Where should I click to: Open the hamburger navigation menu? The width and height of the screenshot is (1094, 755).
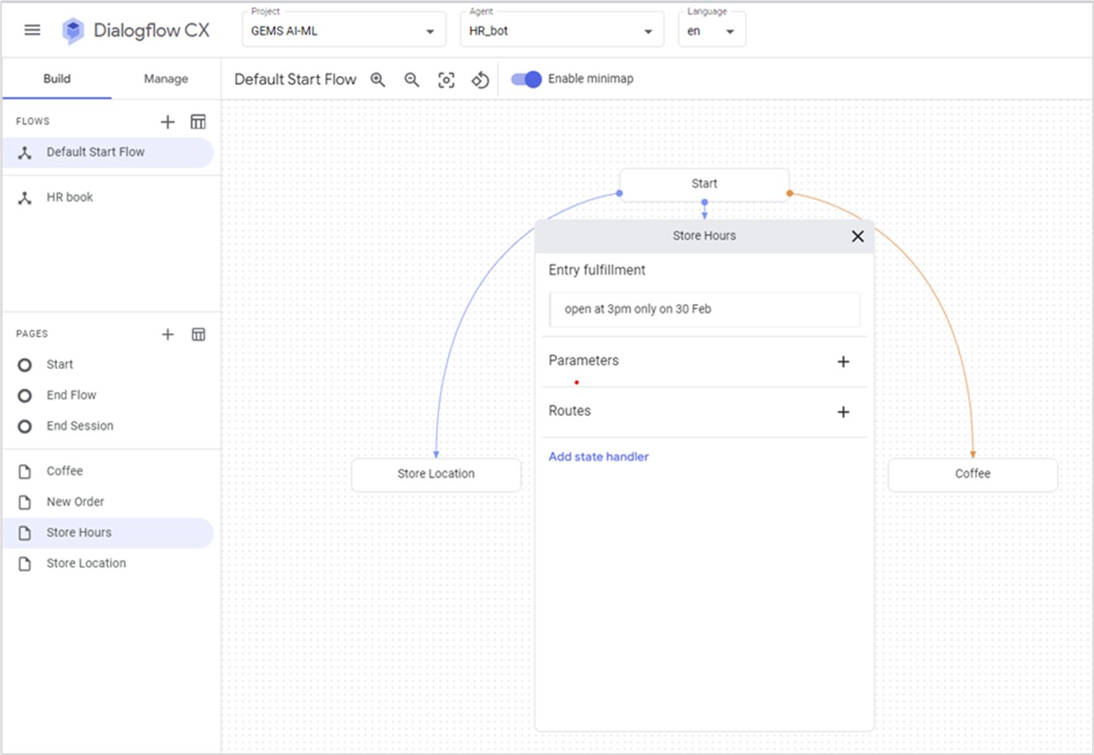point(32,31)
